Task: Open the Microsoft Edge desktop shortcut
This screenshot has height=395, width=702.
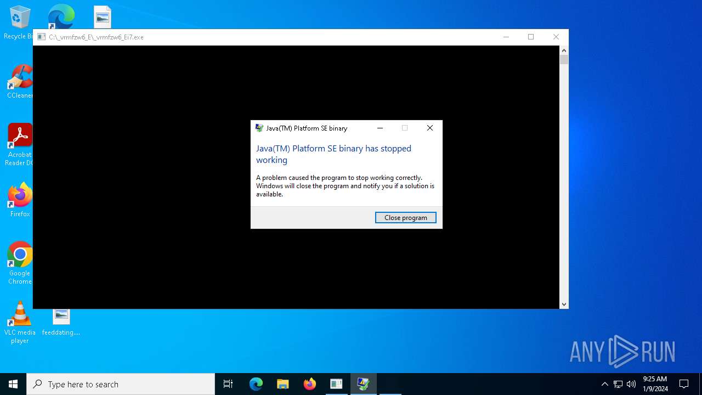Action: pyautogui.click(x=60, y=16)
